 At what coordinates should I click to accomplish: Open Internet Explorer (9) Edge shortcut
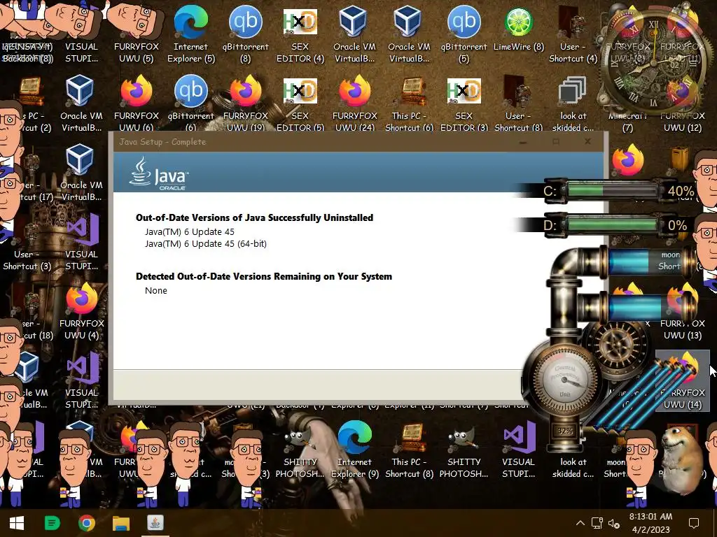click(355, 450)
